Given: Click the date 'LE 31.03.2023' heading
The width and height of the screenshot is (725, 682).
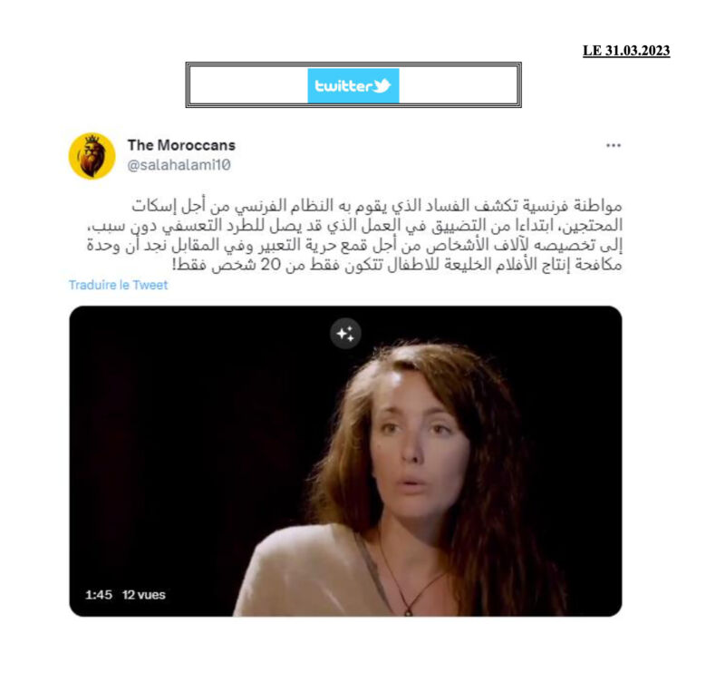Looking at the screenshot, I should (626, 51).
